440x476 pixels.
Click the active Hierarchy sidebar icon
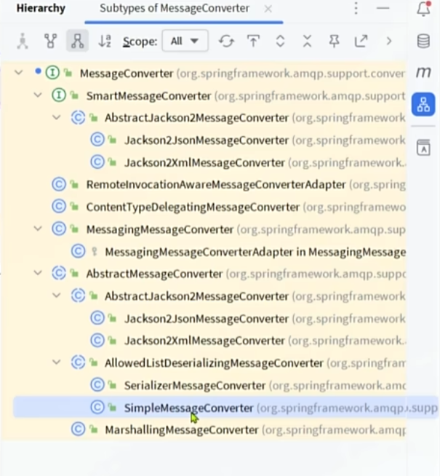click(423, 104)
